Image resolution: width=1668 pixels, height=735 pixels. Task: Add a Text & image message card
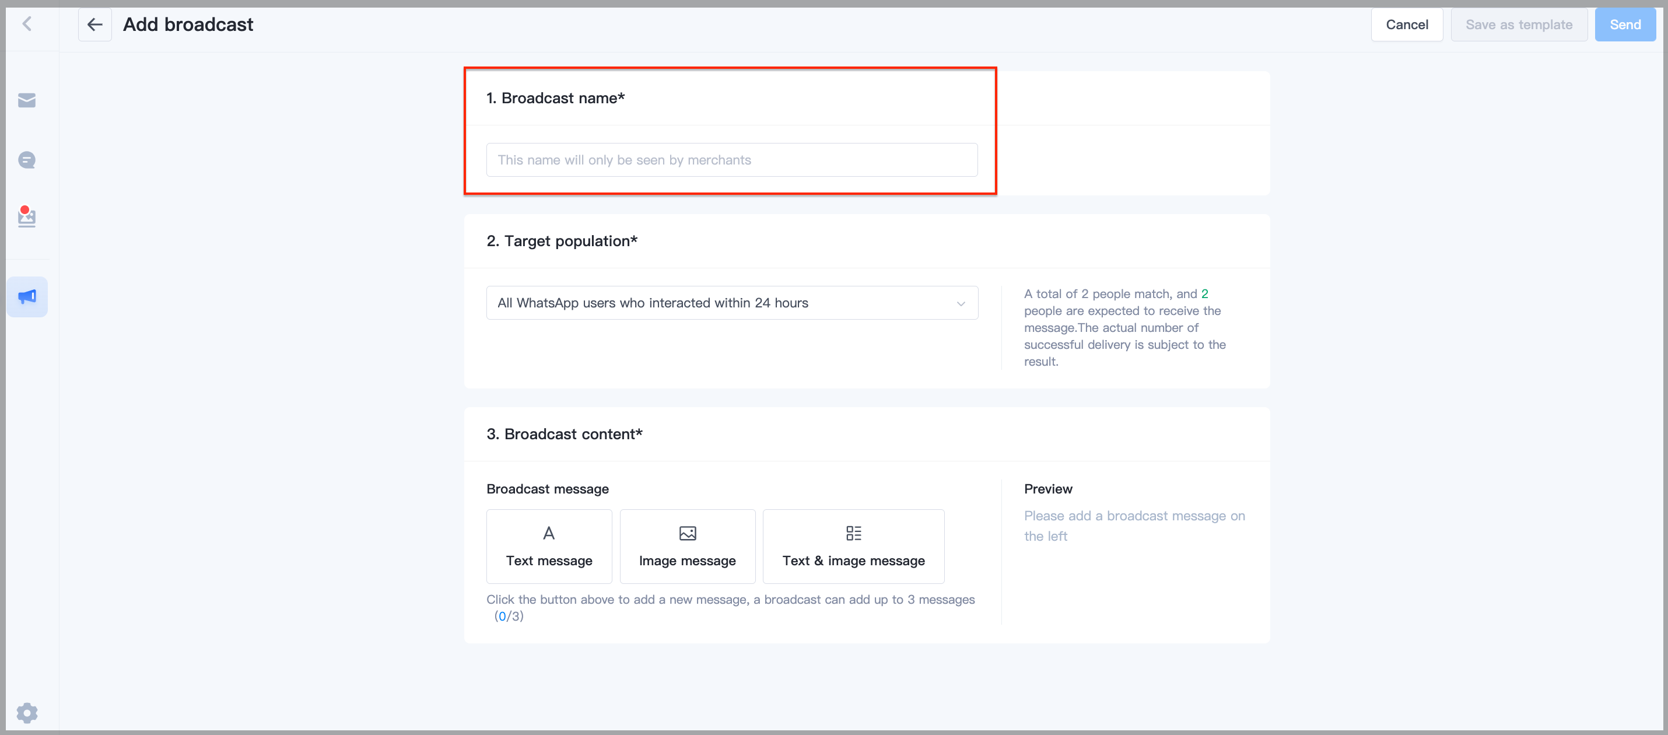(853, 546)
